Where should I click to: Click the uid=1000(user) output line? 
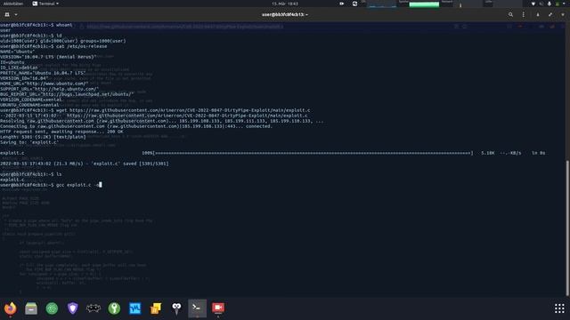(63, 41)
